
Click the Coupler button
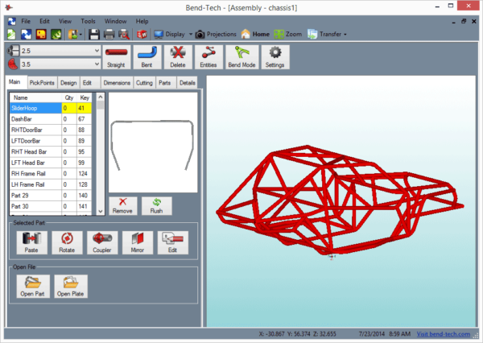[x=102, y=242]
